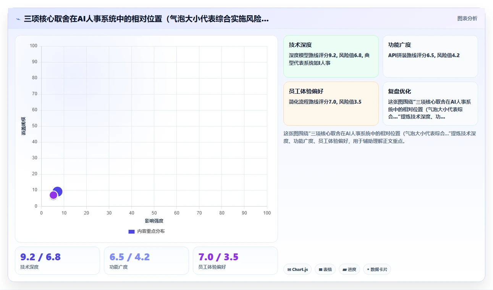
Task: Toggle the 内容重点分布 legend item
Action: click(147, 231)
